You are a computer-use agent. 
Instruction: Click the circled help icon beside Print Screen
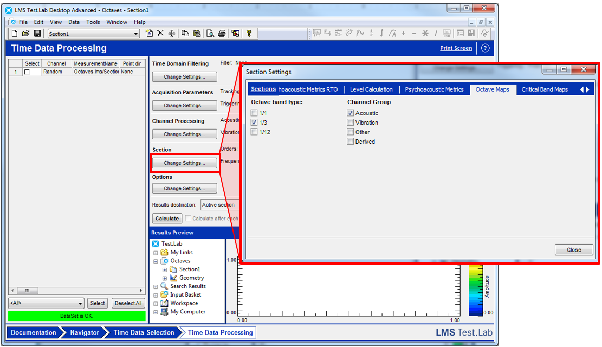tap(486, 48)
